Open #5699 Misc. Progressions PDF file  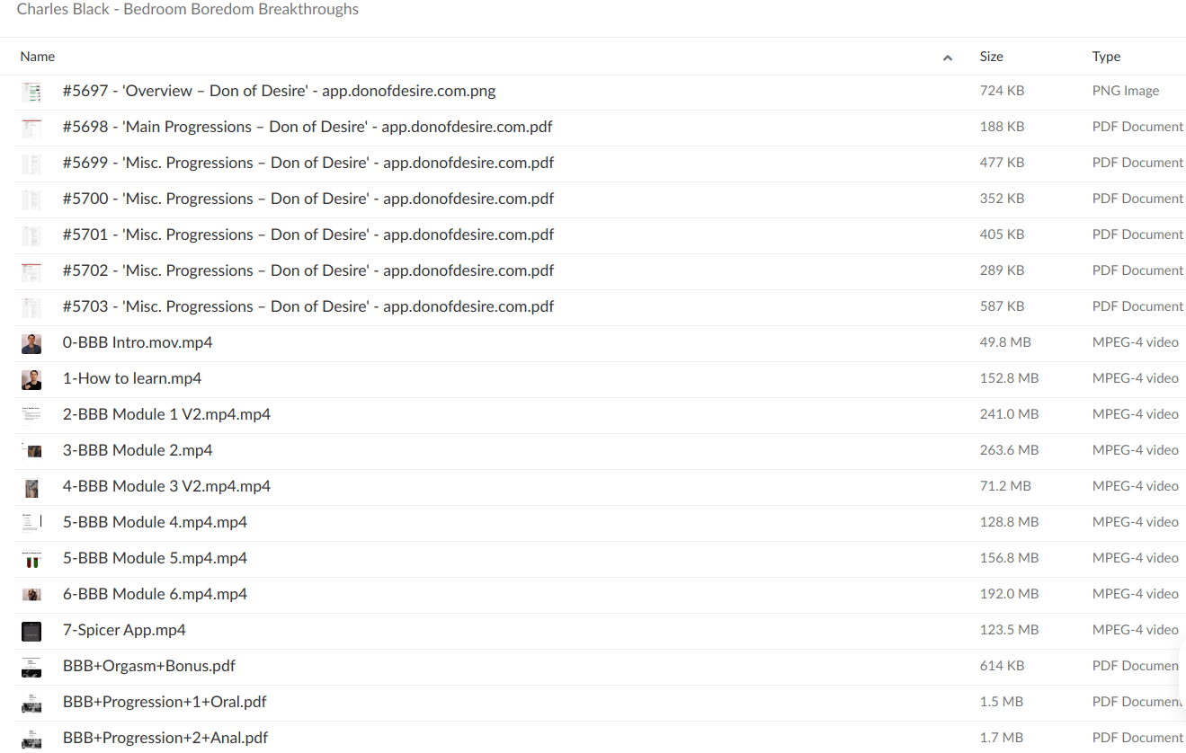(x=308, y=163)
